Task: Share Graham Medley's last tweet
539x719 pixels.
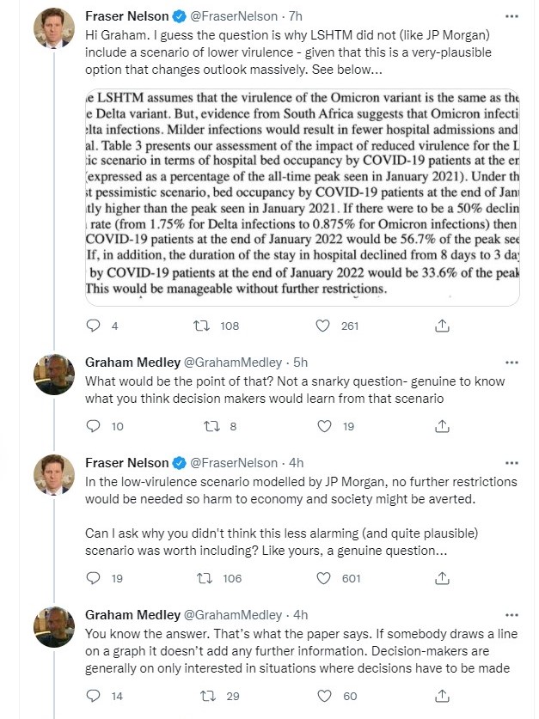Action: 442,696
